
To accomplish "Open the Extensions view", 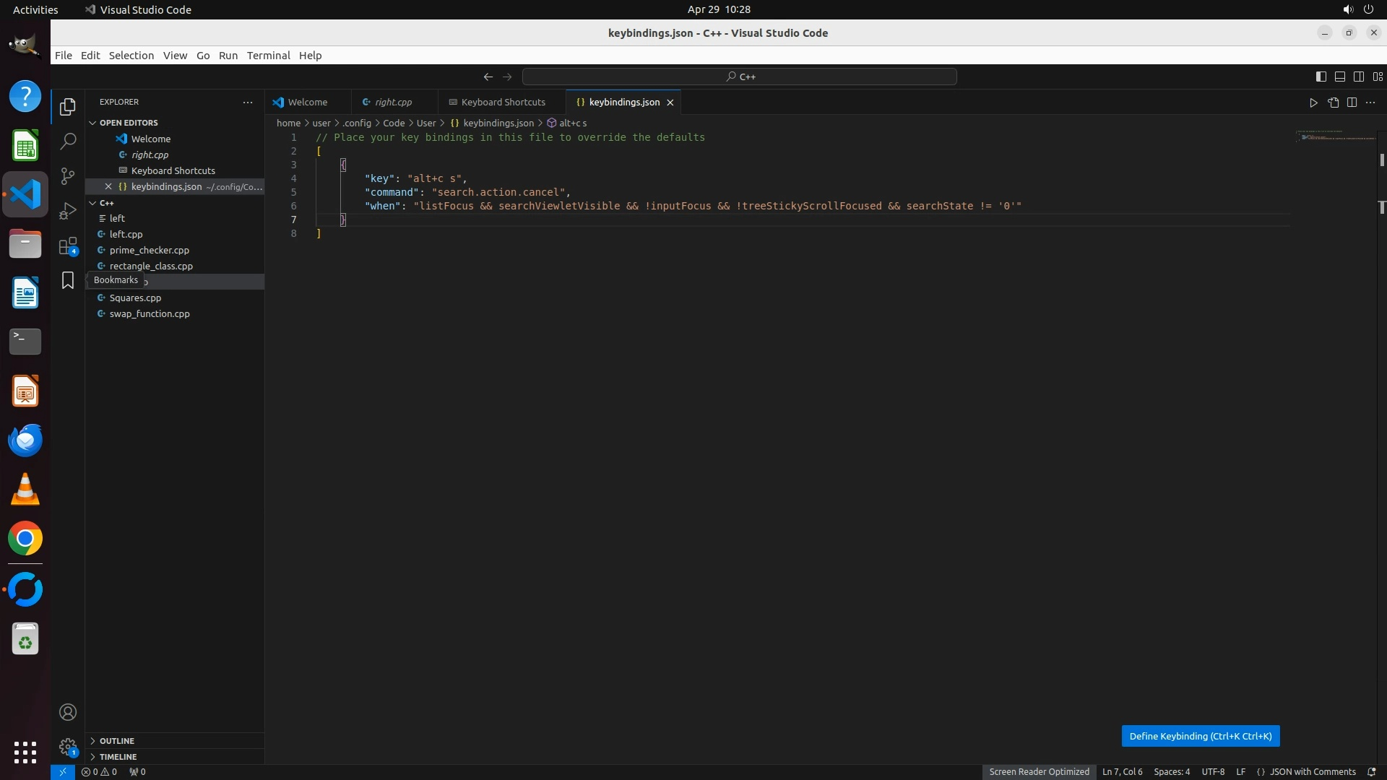I will pos(68,246).
